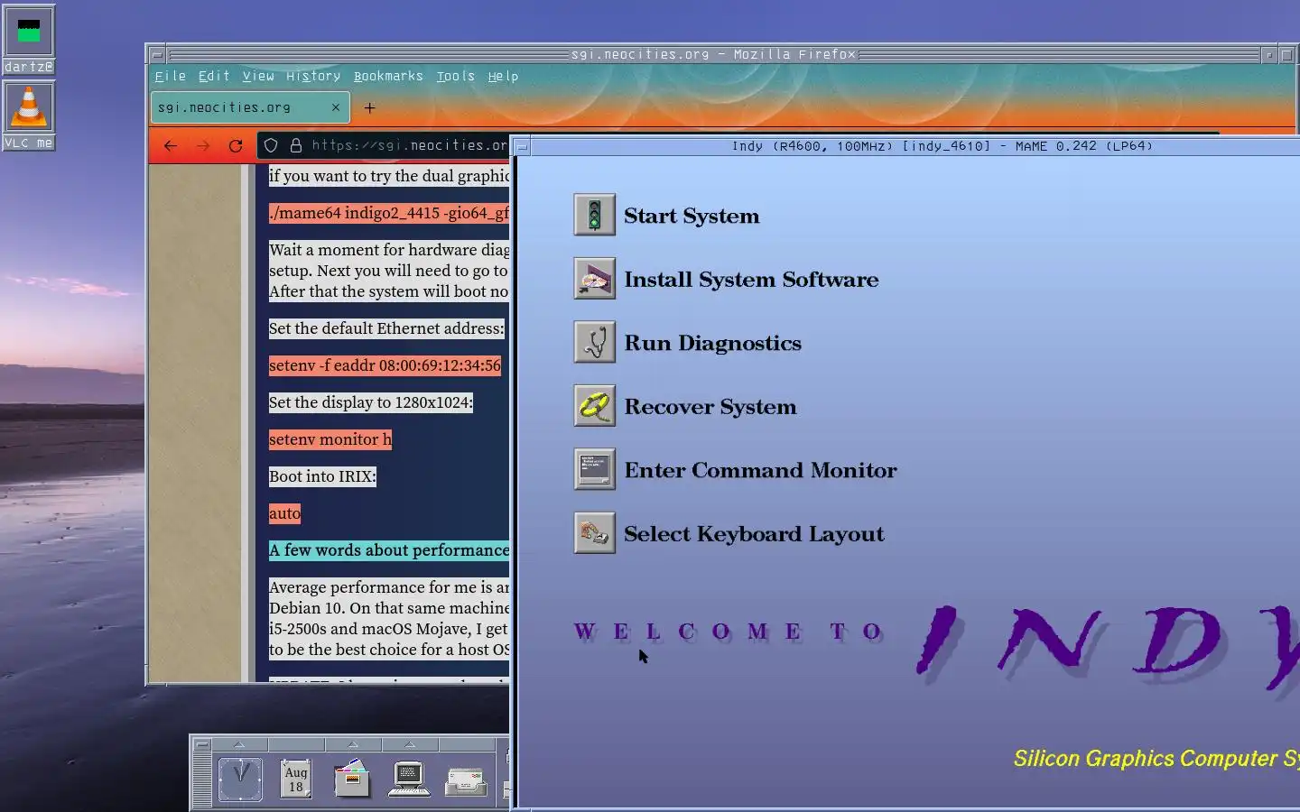Expand subpanel arrow above the clock
The height and width of the screenshot is (812, 1300).
click(x=239, y=744)
